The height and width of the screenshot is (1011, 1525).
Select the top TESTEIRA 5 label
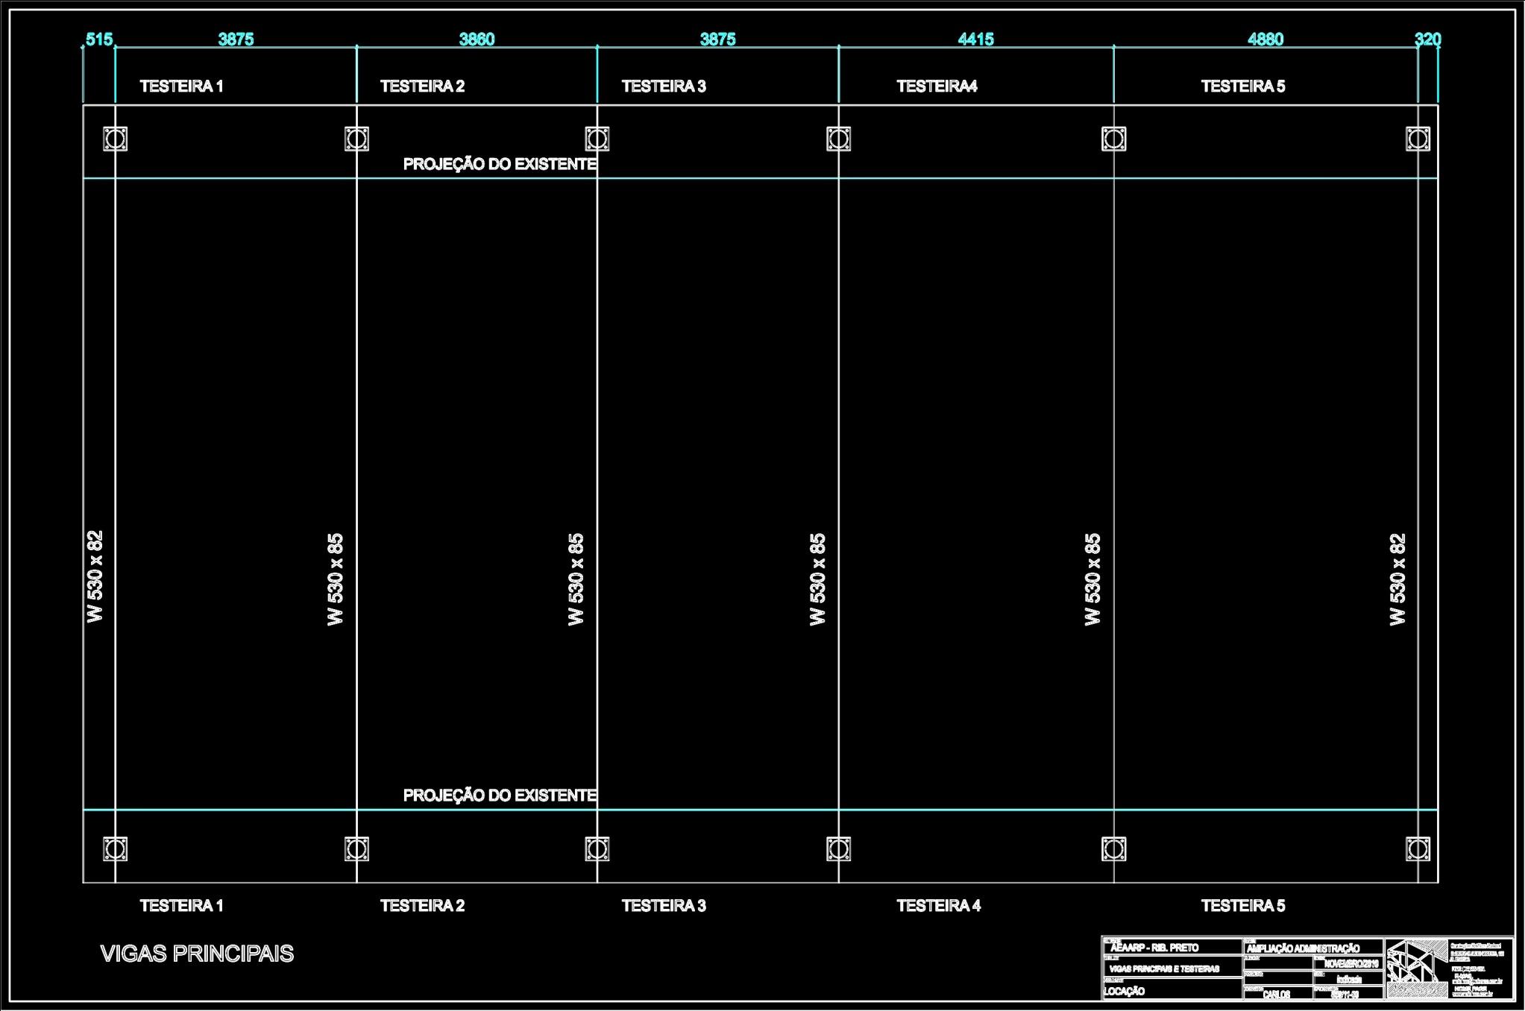pos(1243,86)
